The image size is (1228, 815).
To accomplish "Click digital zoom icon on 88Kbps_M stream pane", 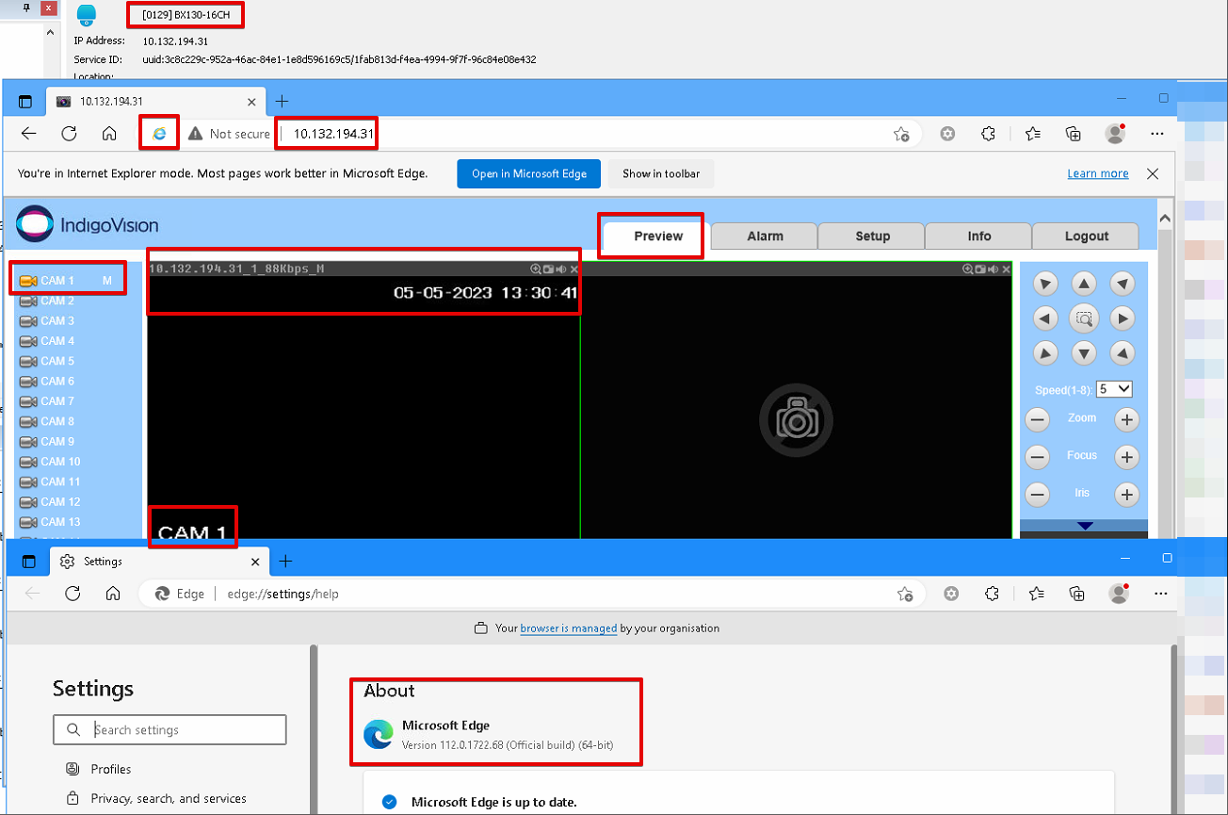I will click(536, 269).
